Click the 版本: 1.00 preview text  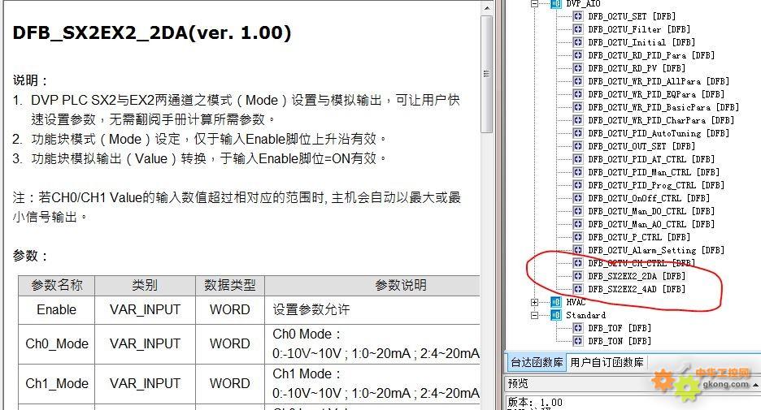click(535, 402)
